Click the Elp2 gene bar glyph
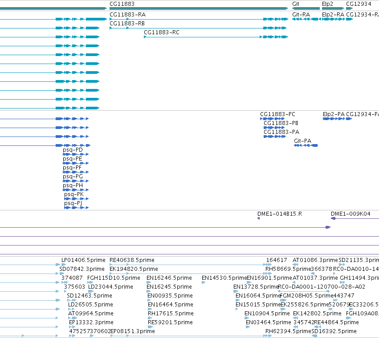379x338 pixels. pyautogui.click(x=333, y=8)
